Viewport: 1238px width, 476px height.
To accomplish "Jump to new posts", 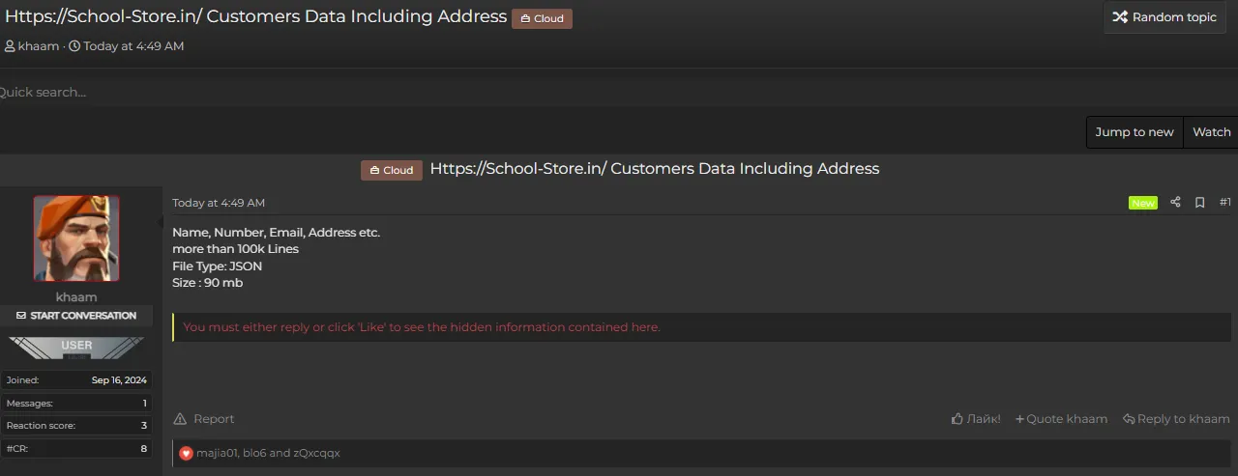I will [x=1134, y=132].
